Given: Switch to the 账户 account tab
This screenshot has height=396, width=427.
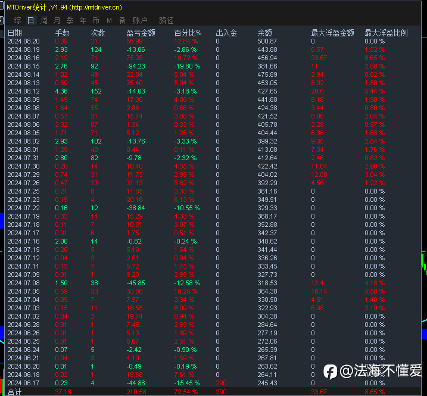Looking at the screenshot, I should click(x=140, y=20).
